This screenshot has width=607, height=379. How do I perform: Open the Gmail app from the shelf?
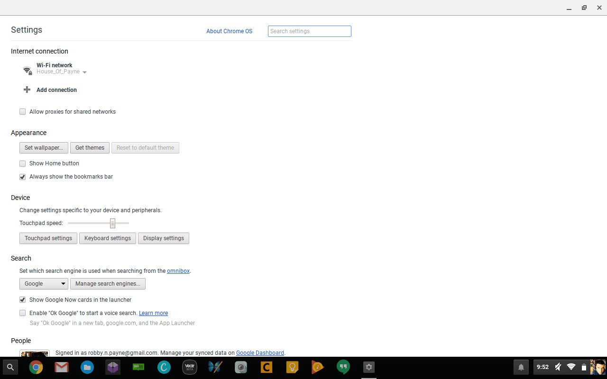click(62, 367)
